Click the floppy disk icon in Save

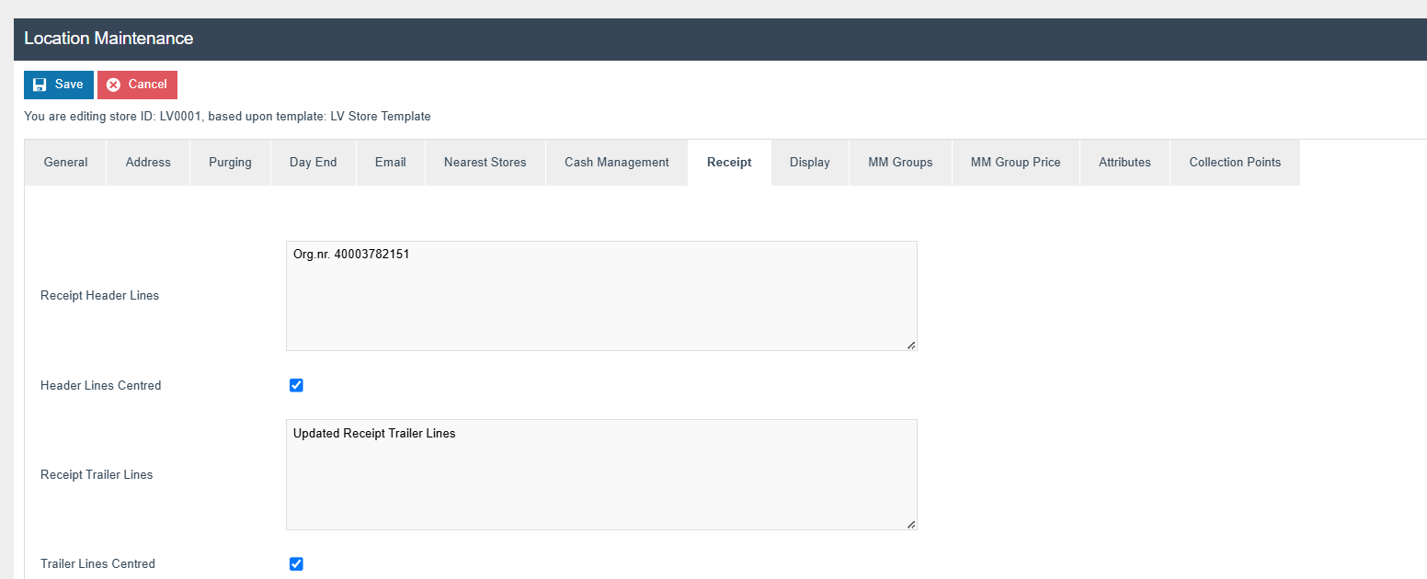[40, 85]
